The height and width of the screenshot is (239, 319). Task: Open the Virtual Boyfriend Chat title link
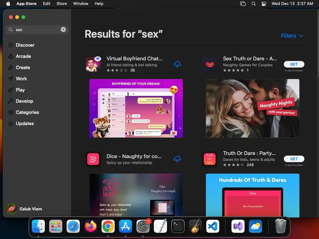click(x=135, y=59)
